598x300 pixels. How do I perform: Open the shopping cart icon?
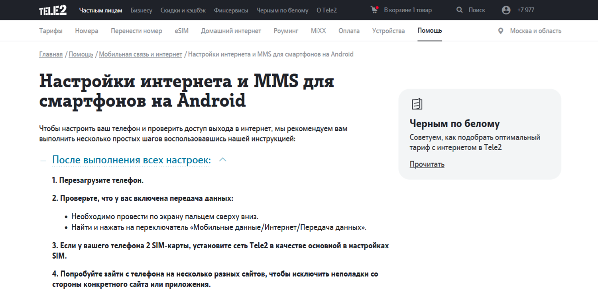coord(374,10)
